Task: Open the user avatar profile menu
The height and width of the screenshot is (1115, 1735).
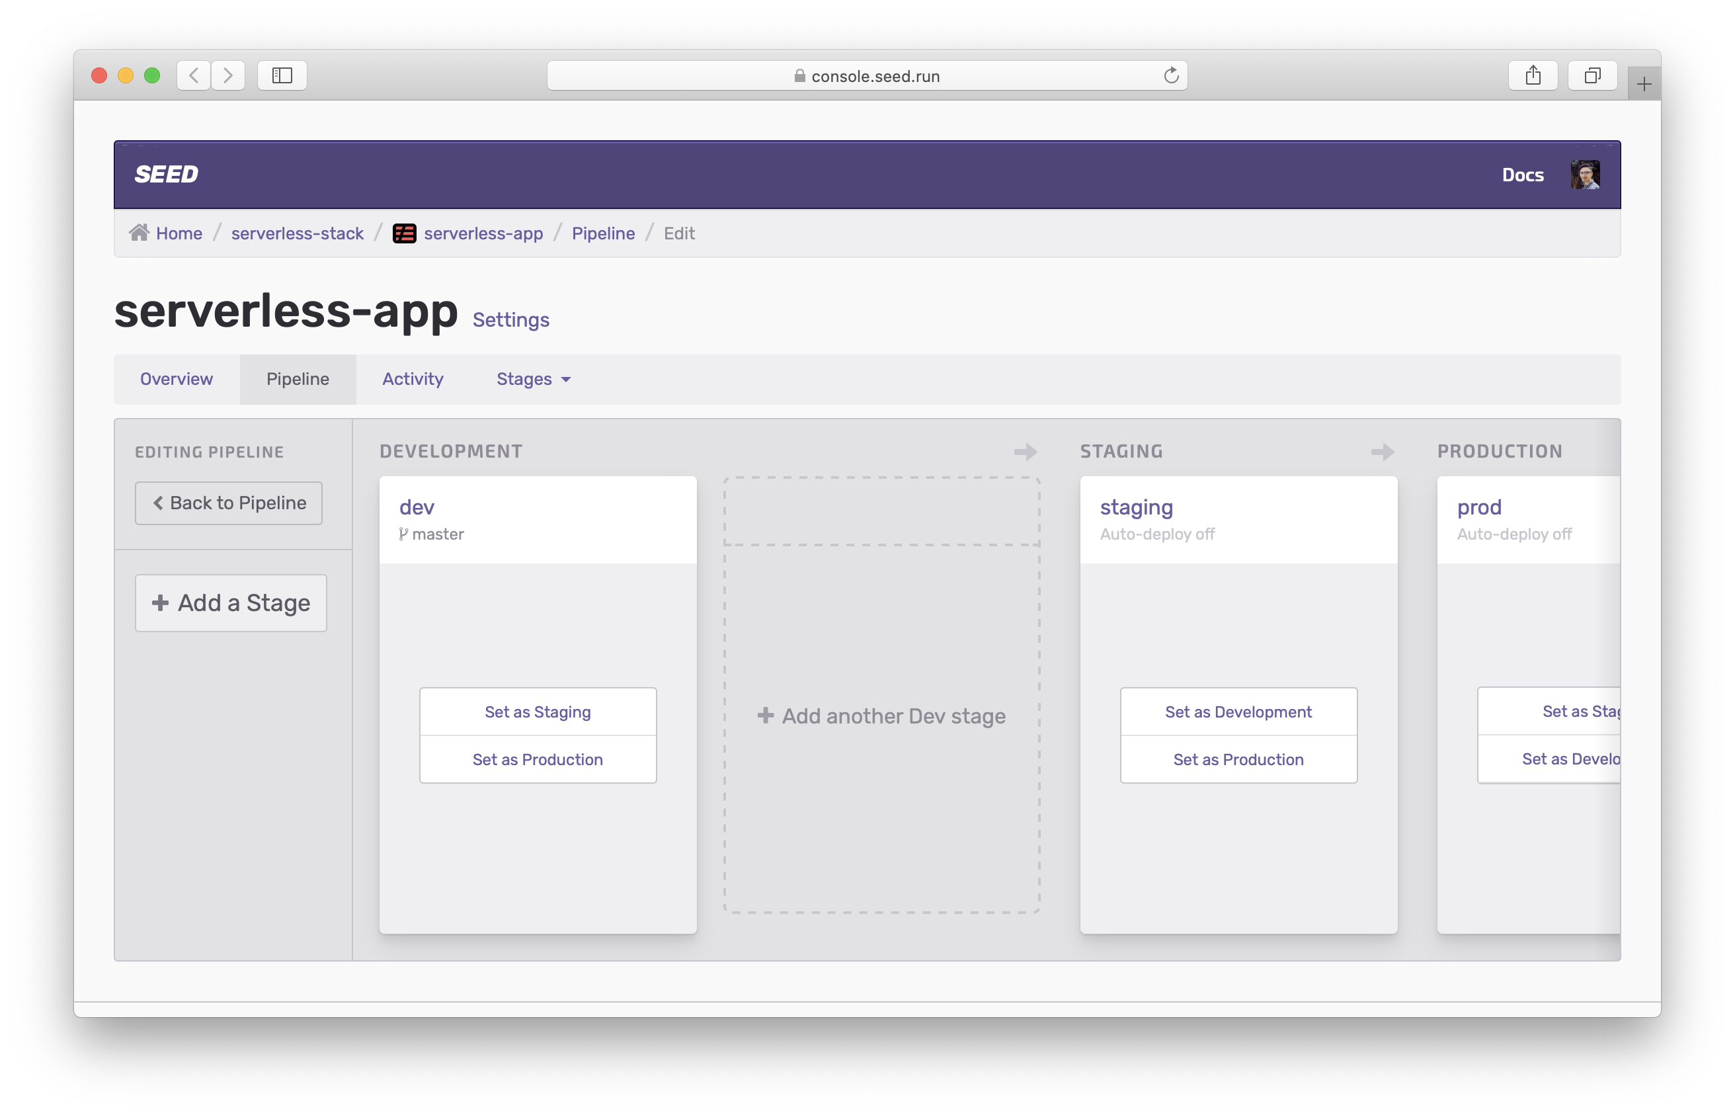Action: point(1584,175)
